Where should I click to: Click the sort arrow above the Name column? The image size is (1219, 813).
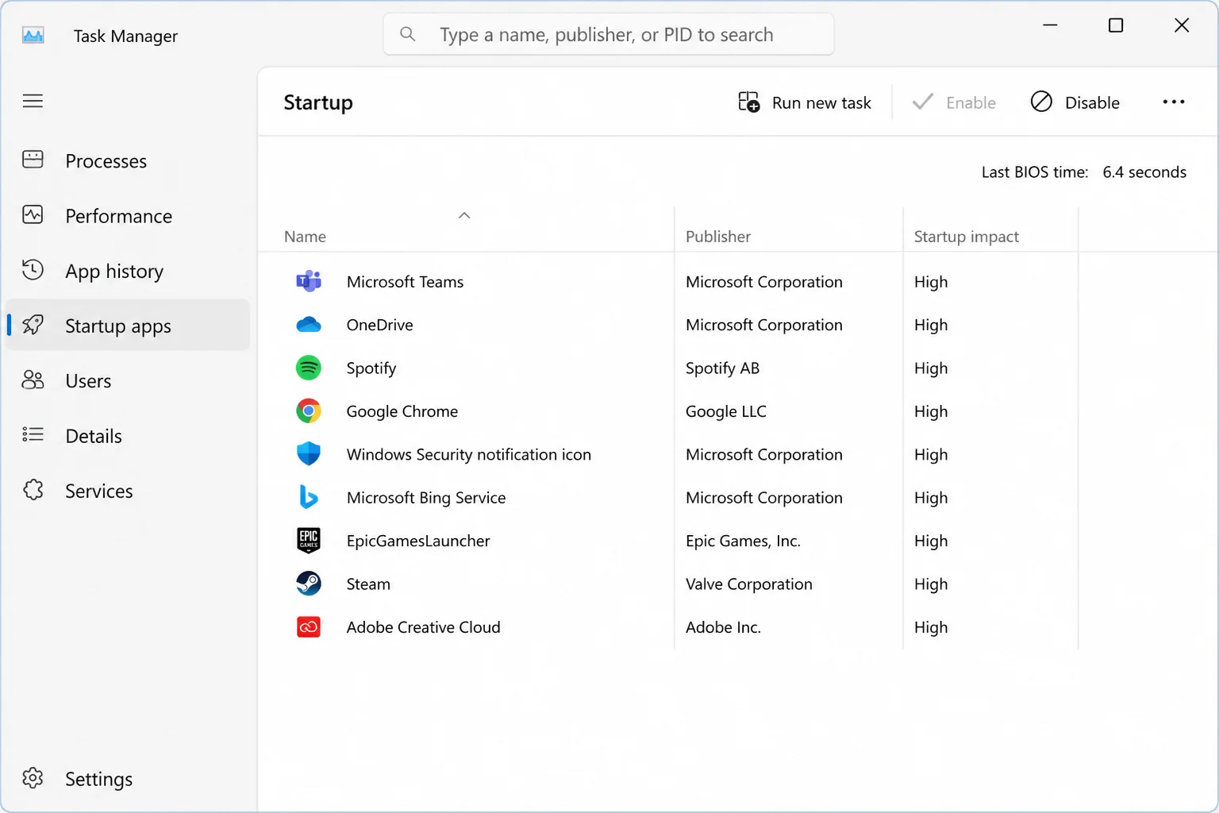[464, 215]
